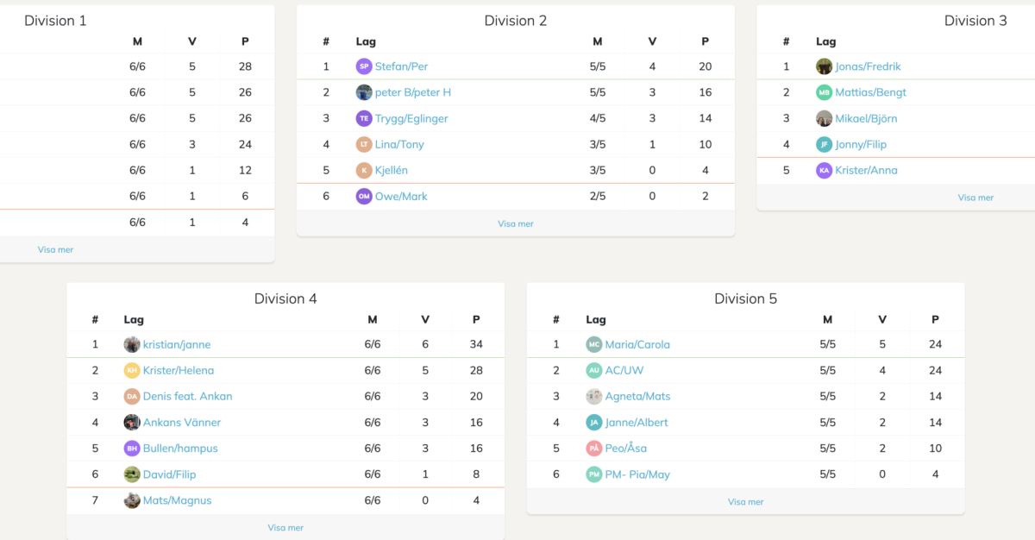
Task: Expand Division 3 via Visa mer
Action: (975, 198)
